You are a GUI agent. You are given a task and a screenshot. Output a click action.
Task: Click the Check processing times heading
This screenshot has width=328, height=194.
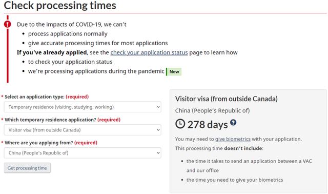tap(60, 5)
